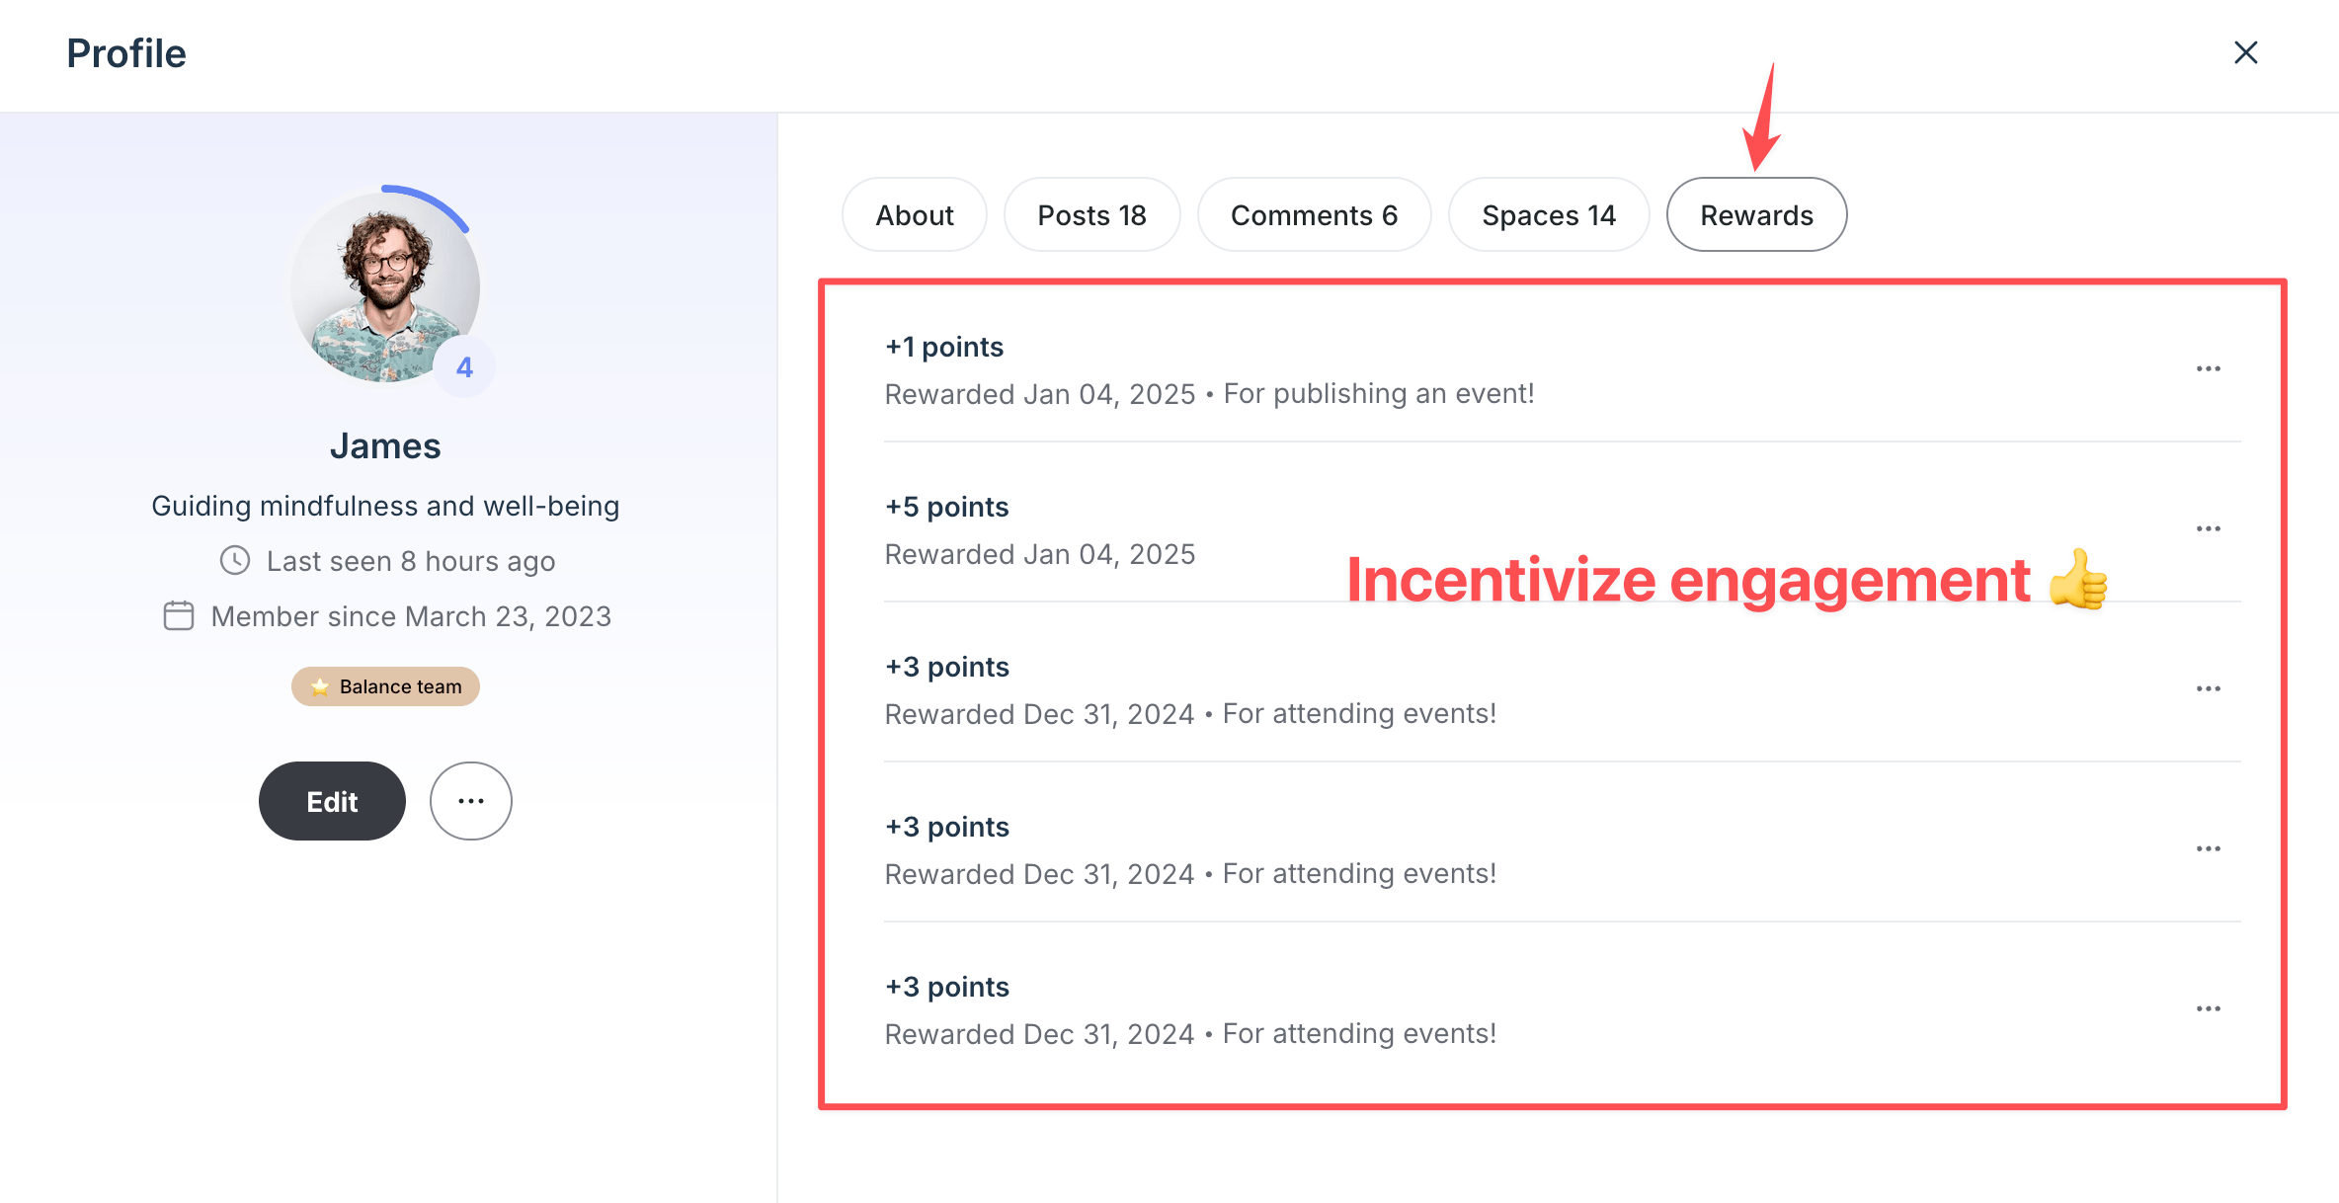Open options for the +1 points reward
Viewport: 2339px width, 1203px height.
[2209, 368]
